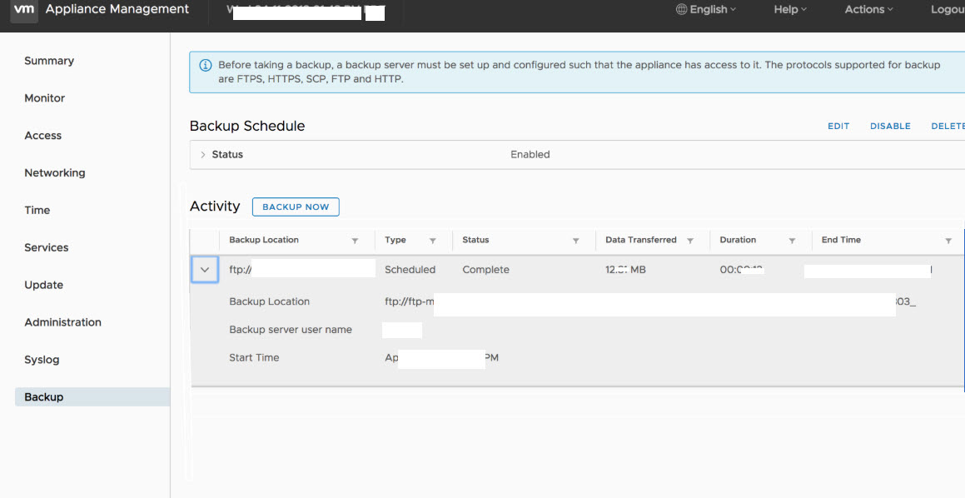This screenshot has width=965, height=498.
Task: Open filter icon for Backup Location column
Action: (355, 241)
